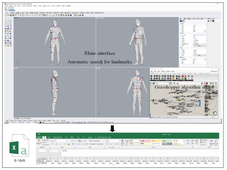
Task: Click the pink component icon in Grasshopper ribbon
Action: point(182,76)
